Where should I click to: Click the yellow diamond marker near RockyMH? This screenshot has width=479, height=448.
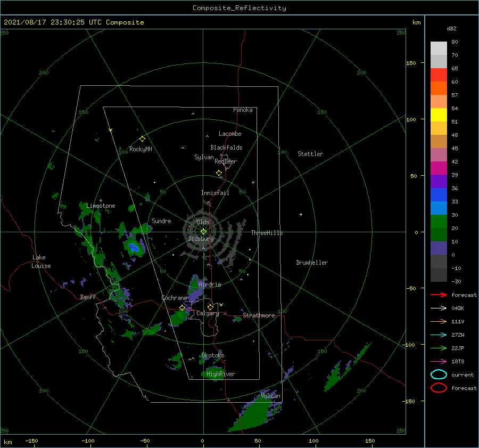coord(142,139)
